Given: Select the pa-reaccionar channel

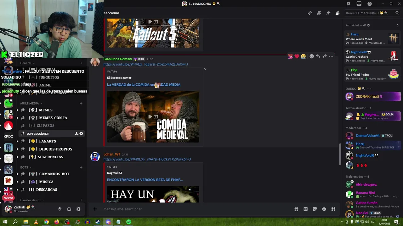Looking at the screenshot, I should tap(52, 133).
